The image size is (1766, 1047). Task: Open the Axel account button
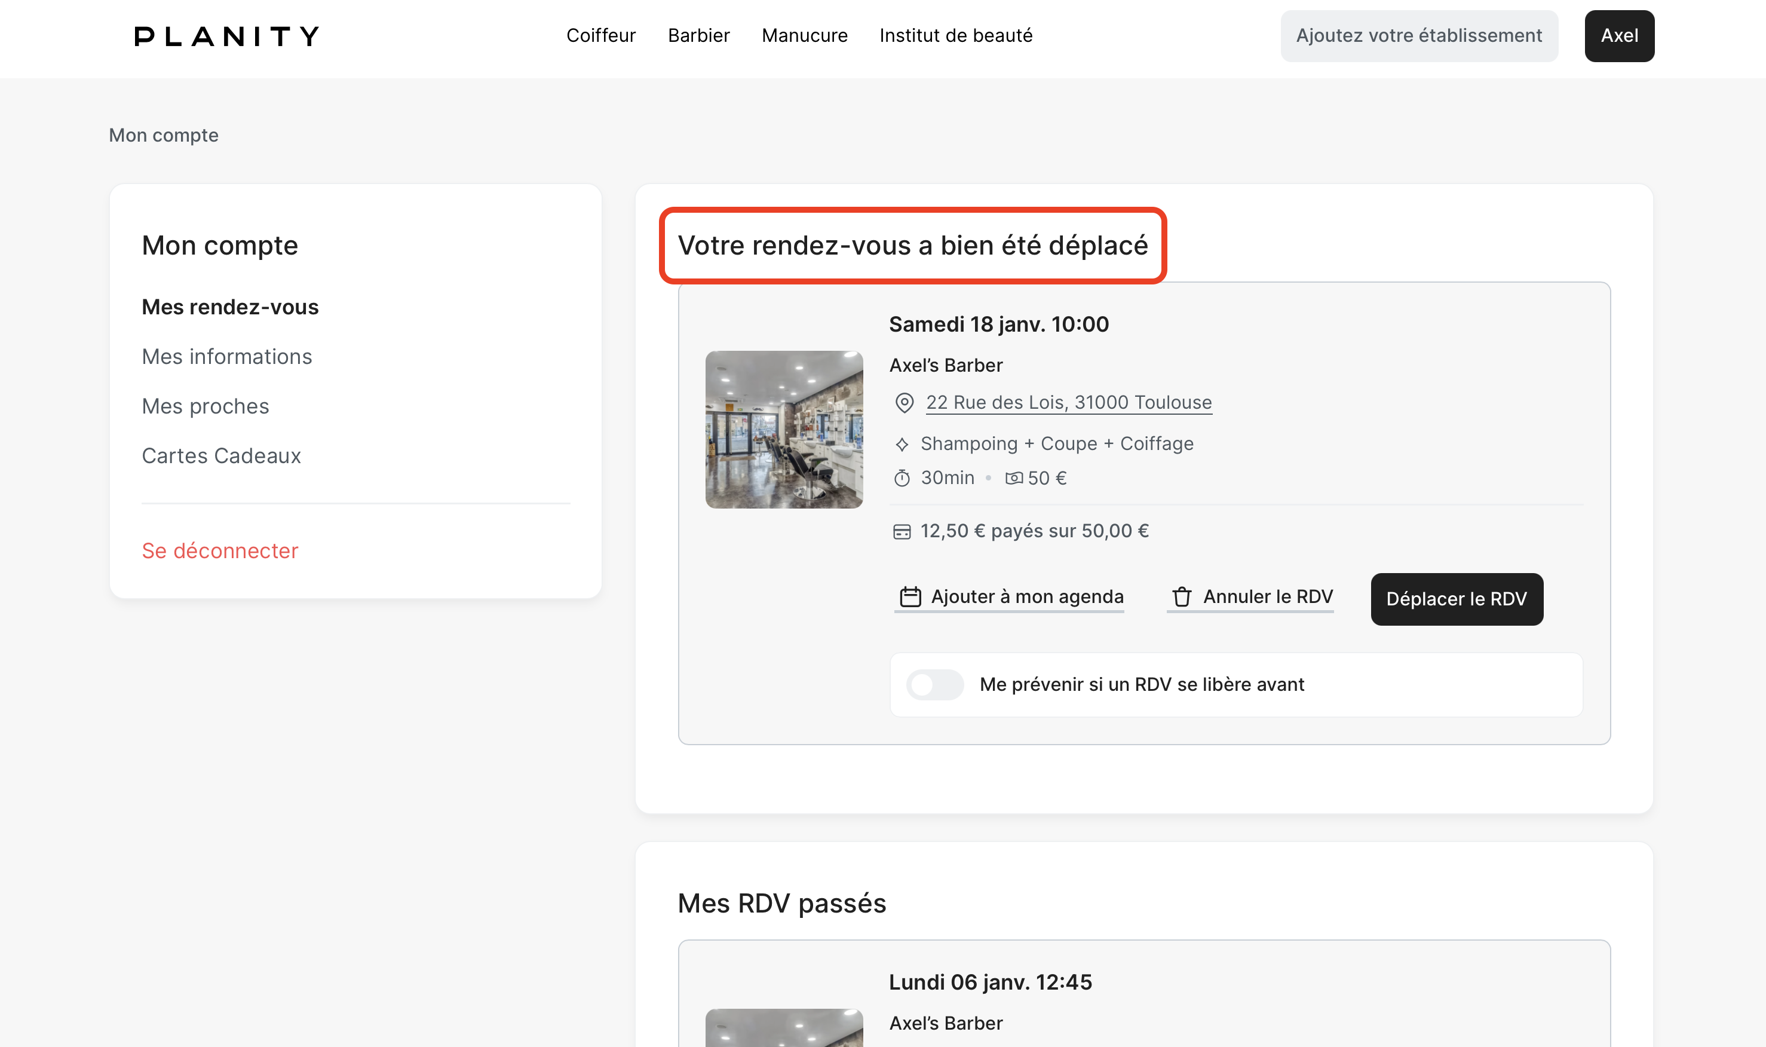tap(1618, 36)
